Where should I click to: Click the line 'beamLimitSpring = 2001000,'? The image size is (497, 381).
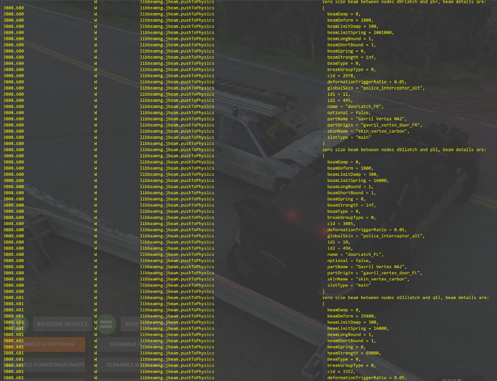coord(360,32)
